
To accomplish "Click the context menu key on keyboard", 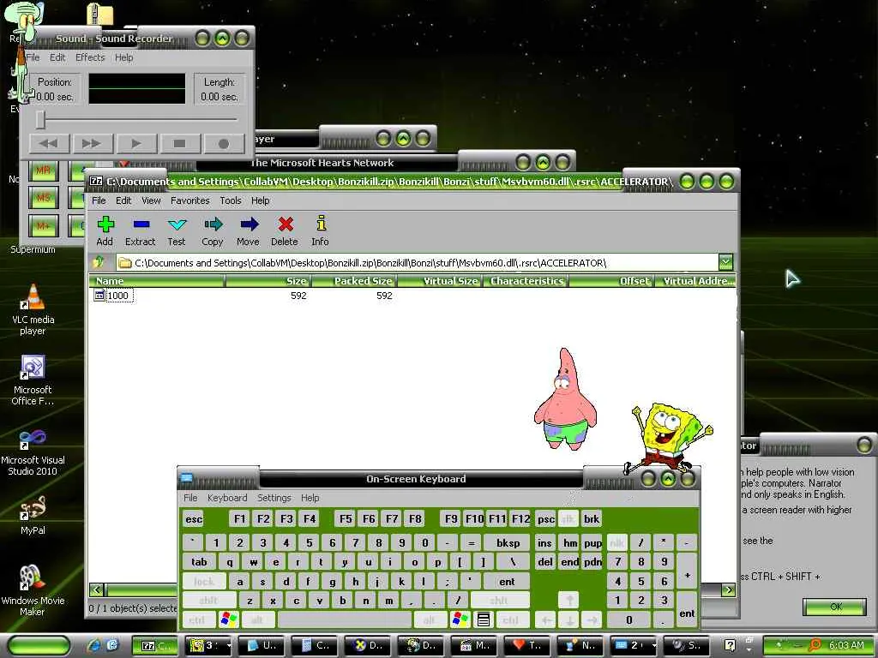I will (x=484, y=619).
